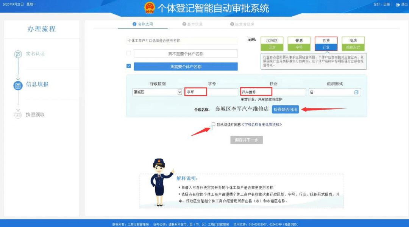
Task: Tick the 我不需要个体户名称 checkbox
Action: [x=129, y=53]
